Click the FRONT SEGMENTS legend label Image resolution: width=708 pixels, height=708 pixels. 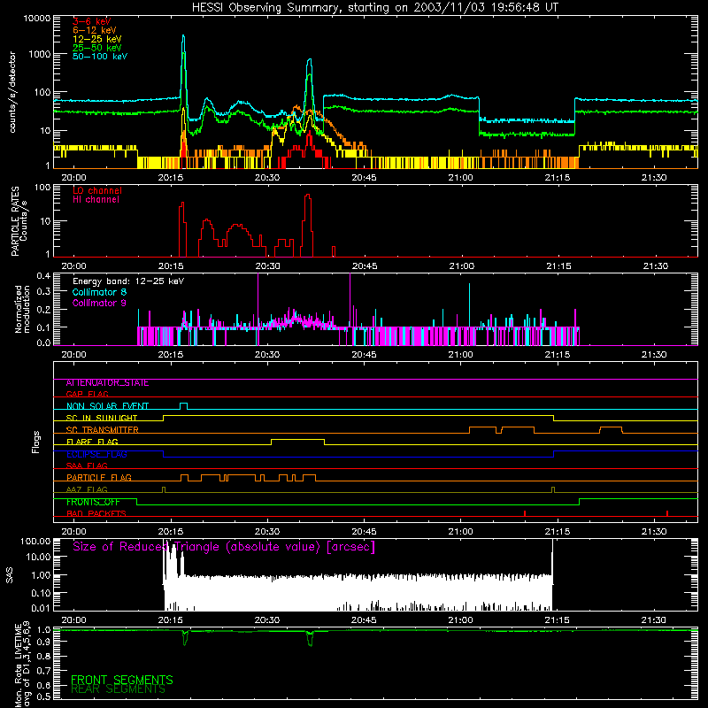(122, 680)
